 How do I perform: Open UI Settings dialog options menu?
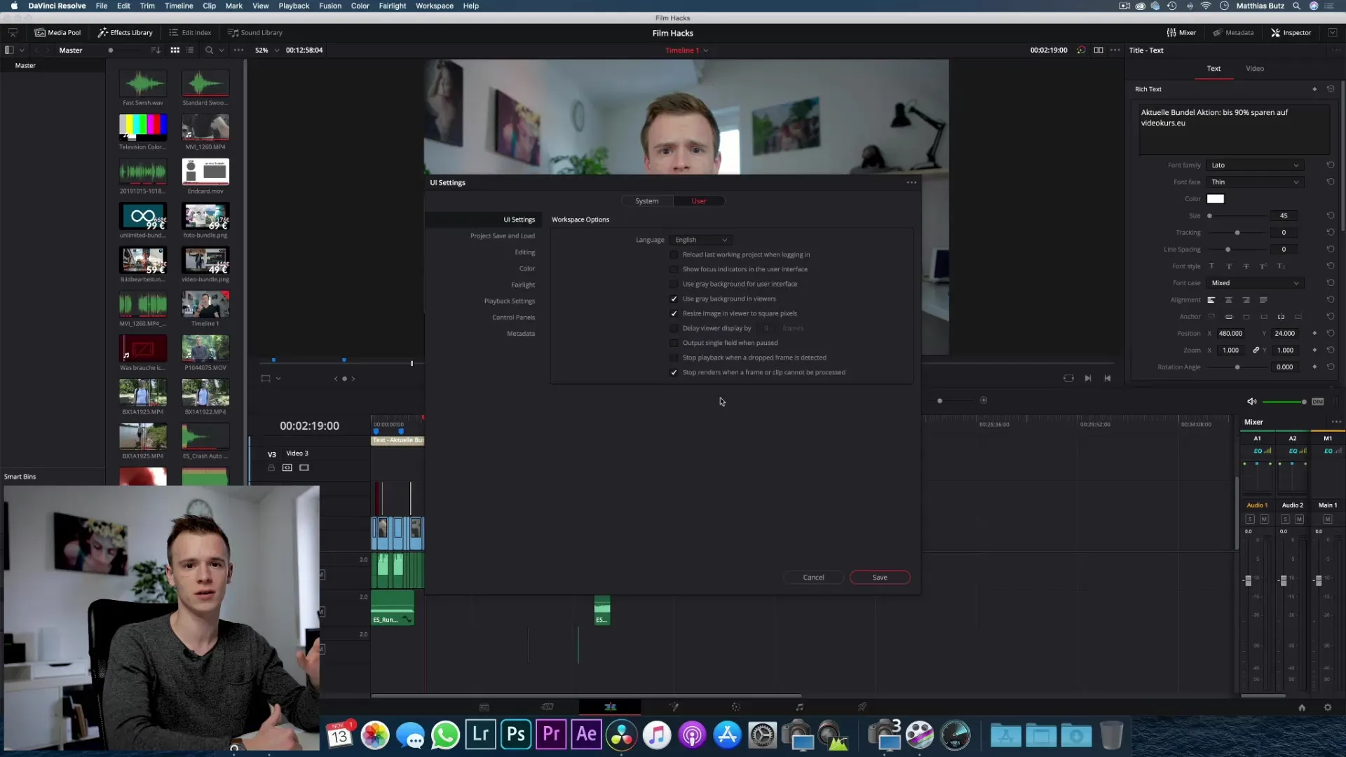(x=911, y=182)
